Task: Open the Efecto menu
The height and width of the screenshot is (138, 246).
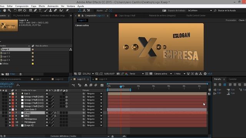Action: coord(42,6)
